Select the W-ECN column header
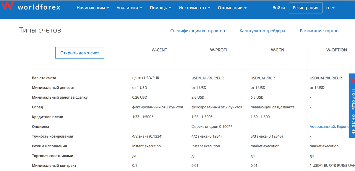Screen dimensions: 355x171 pyautogui.click(x=278, y=50)
